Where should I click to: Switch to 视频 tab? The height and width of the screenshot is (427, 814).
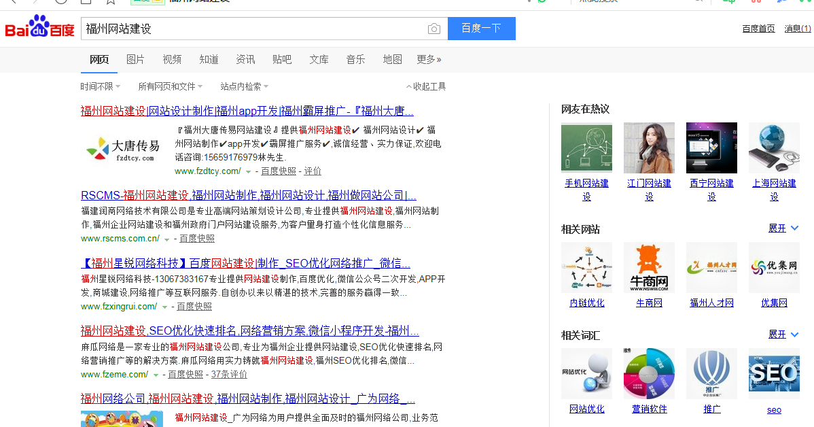(172, 59)
